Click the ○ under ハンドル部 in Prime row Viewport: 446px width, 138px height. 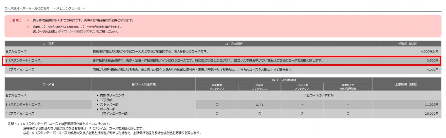[302, 113]
